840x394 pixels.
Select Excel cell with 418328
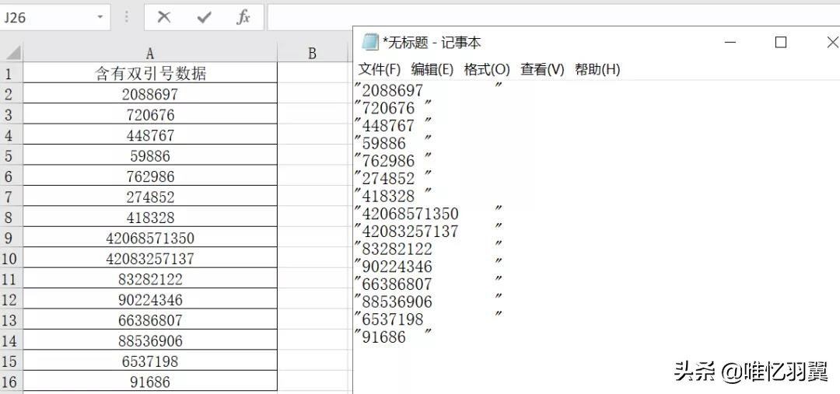coord(150,217)
